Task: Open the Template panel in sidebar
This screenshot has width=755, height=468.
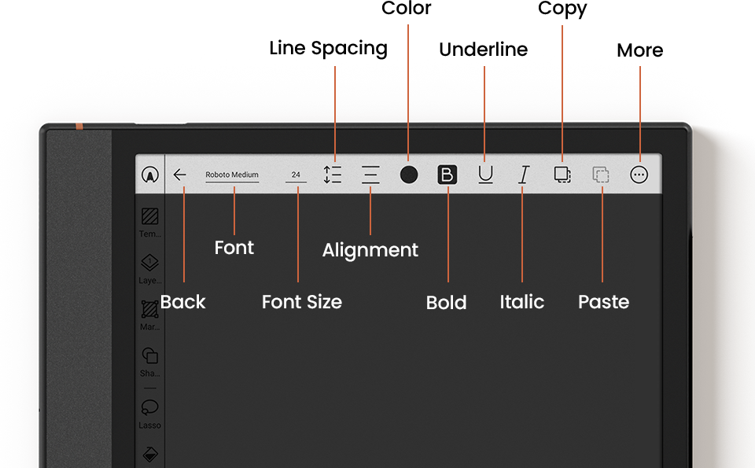Action: tap(149, 220)
